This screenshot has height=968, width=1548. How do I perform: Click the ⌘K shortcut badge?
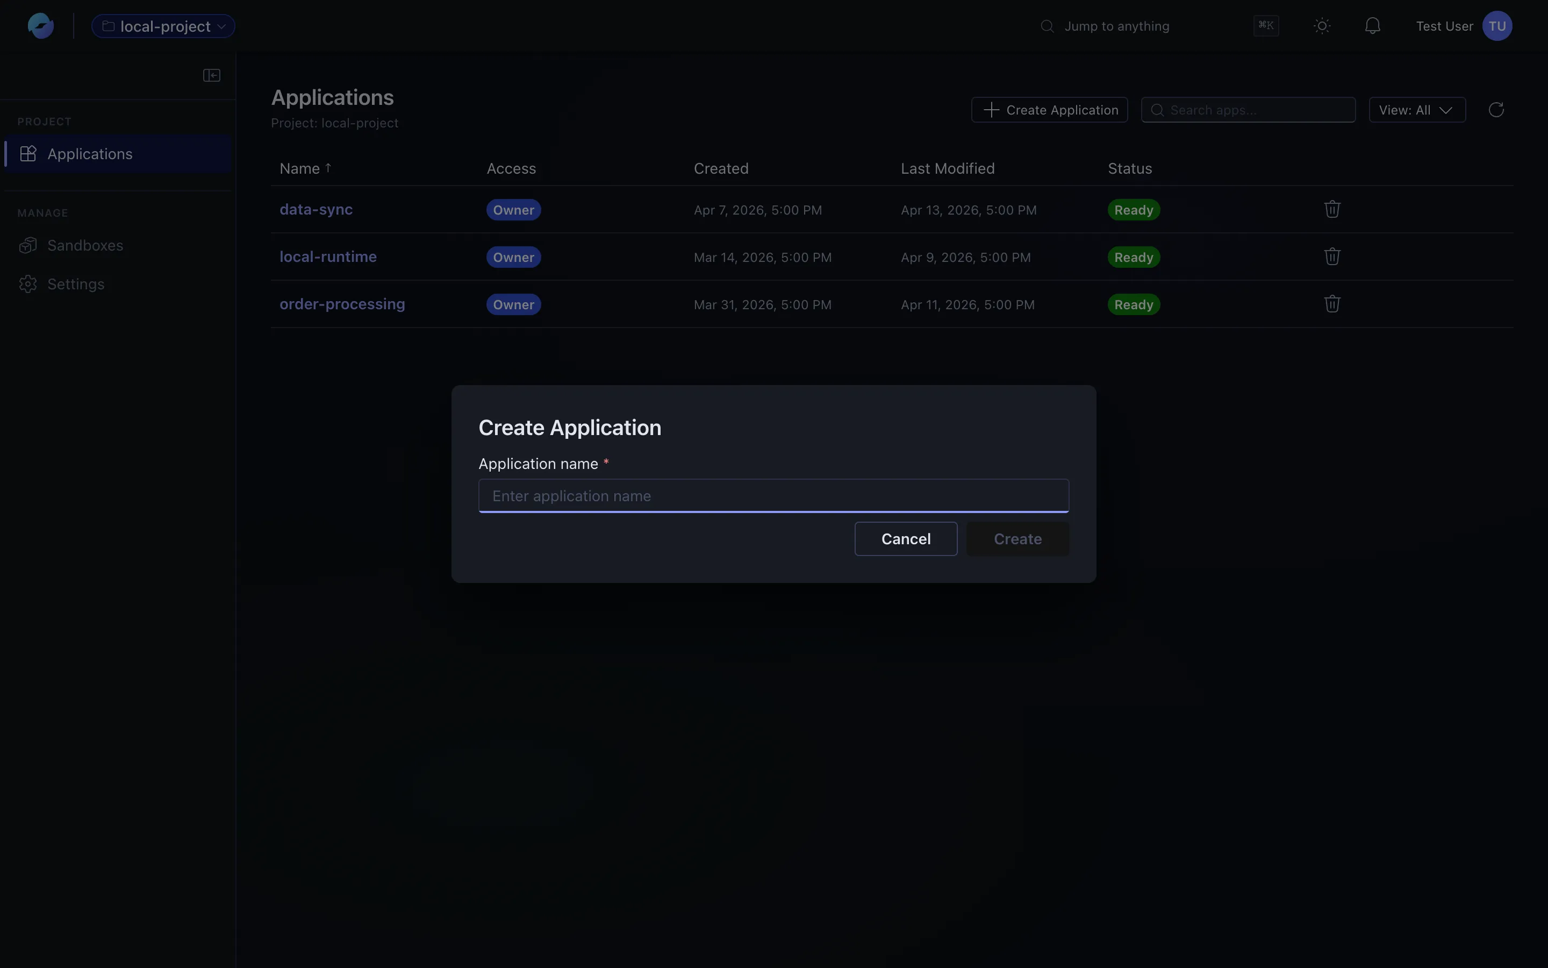1266,26
